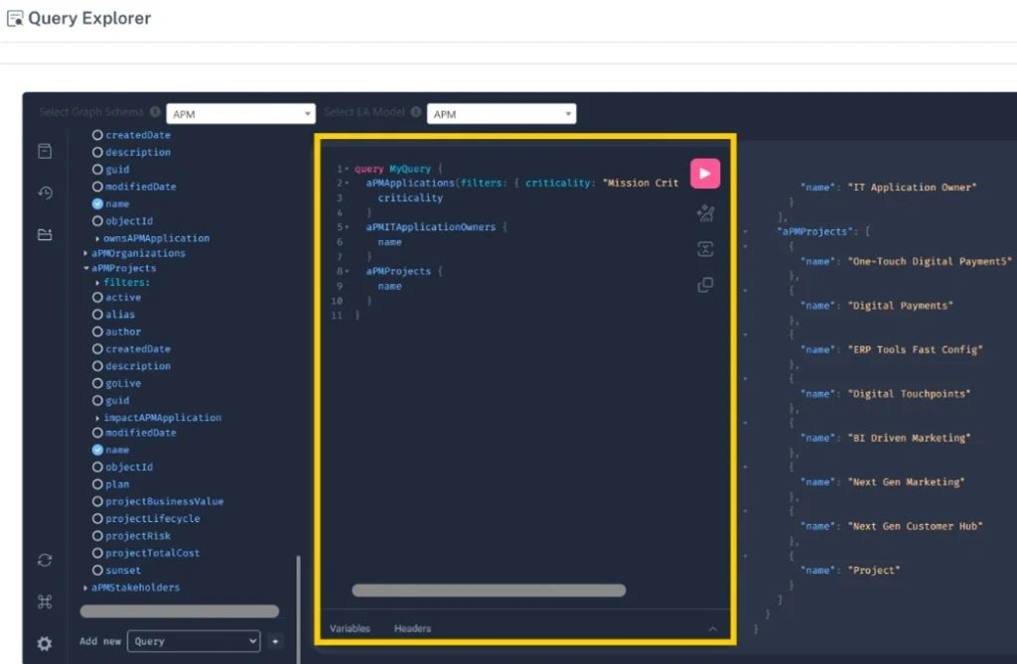Open the keyboard shortcuts icon
This screenshot has height=664, width=1017.
44,601
